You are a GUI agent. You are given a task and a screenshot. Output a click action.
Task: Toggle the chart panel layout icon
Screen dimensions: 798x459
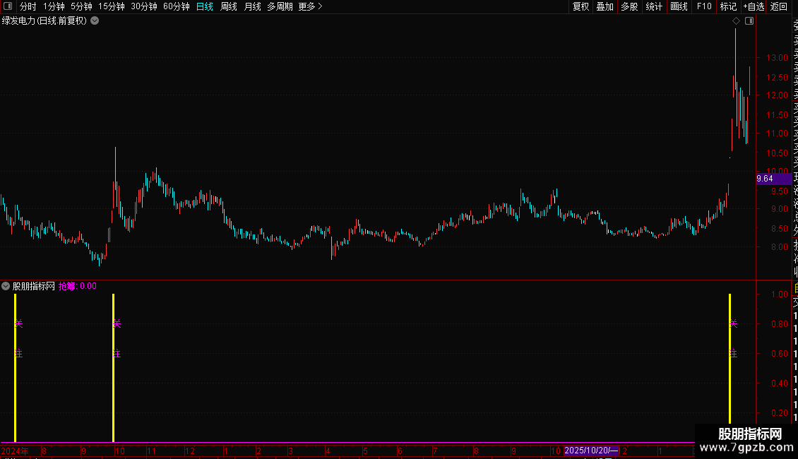749,21
